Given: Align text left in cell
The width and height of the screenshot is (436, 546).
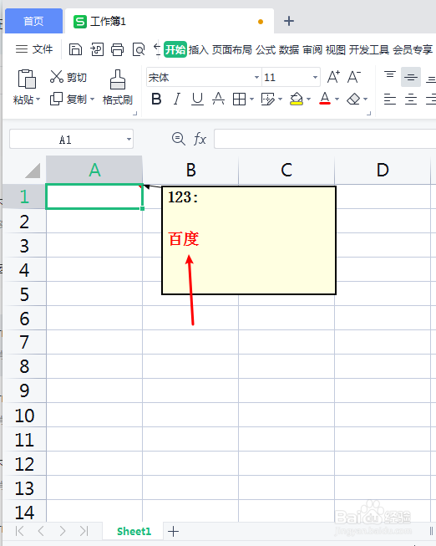Looking at the screenshot, I should [390, 100].
